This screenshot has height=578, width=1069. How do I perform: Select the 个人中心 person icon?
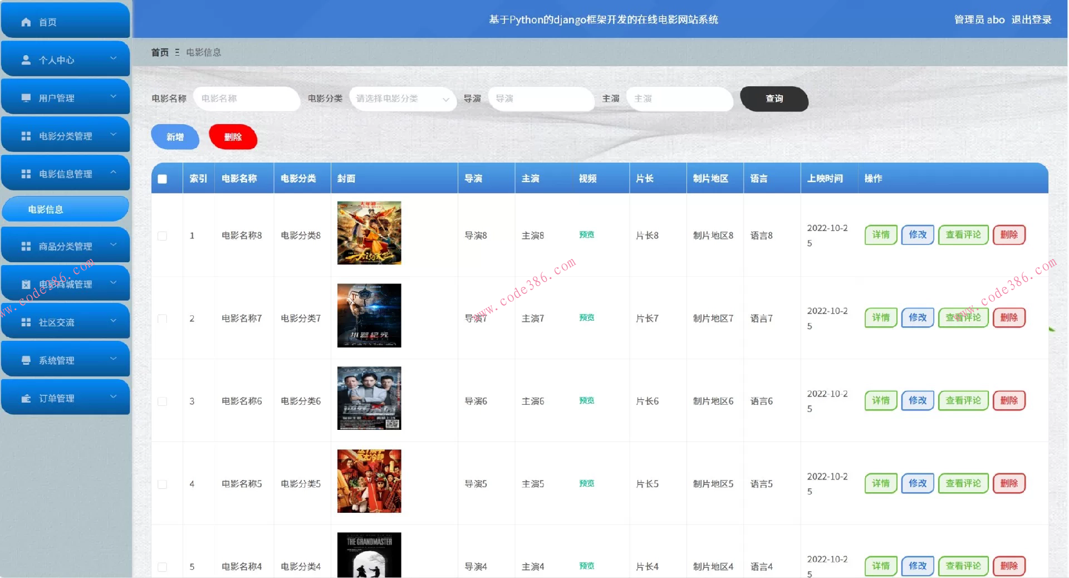[x=25, y=60]
